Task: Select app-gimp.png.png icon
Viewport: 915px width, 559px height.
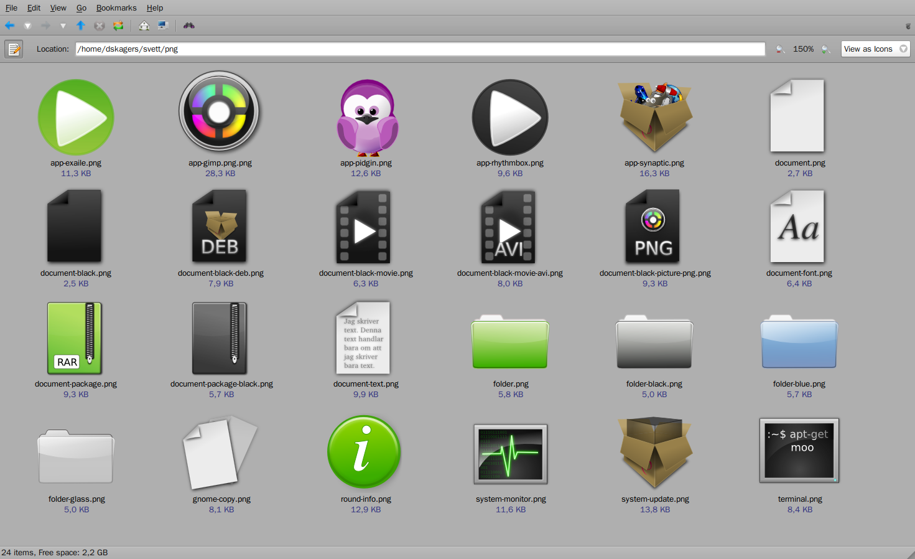Action: 219,112
